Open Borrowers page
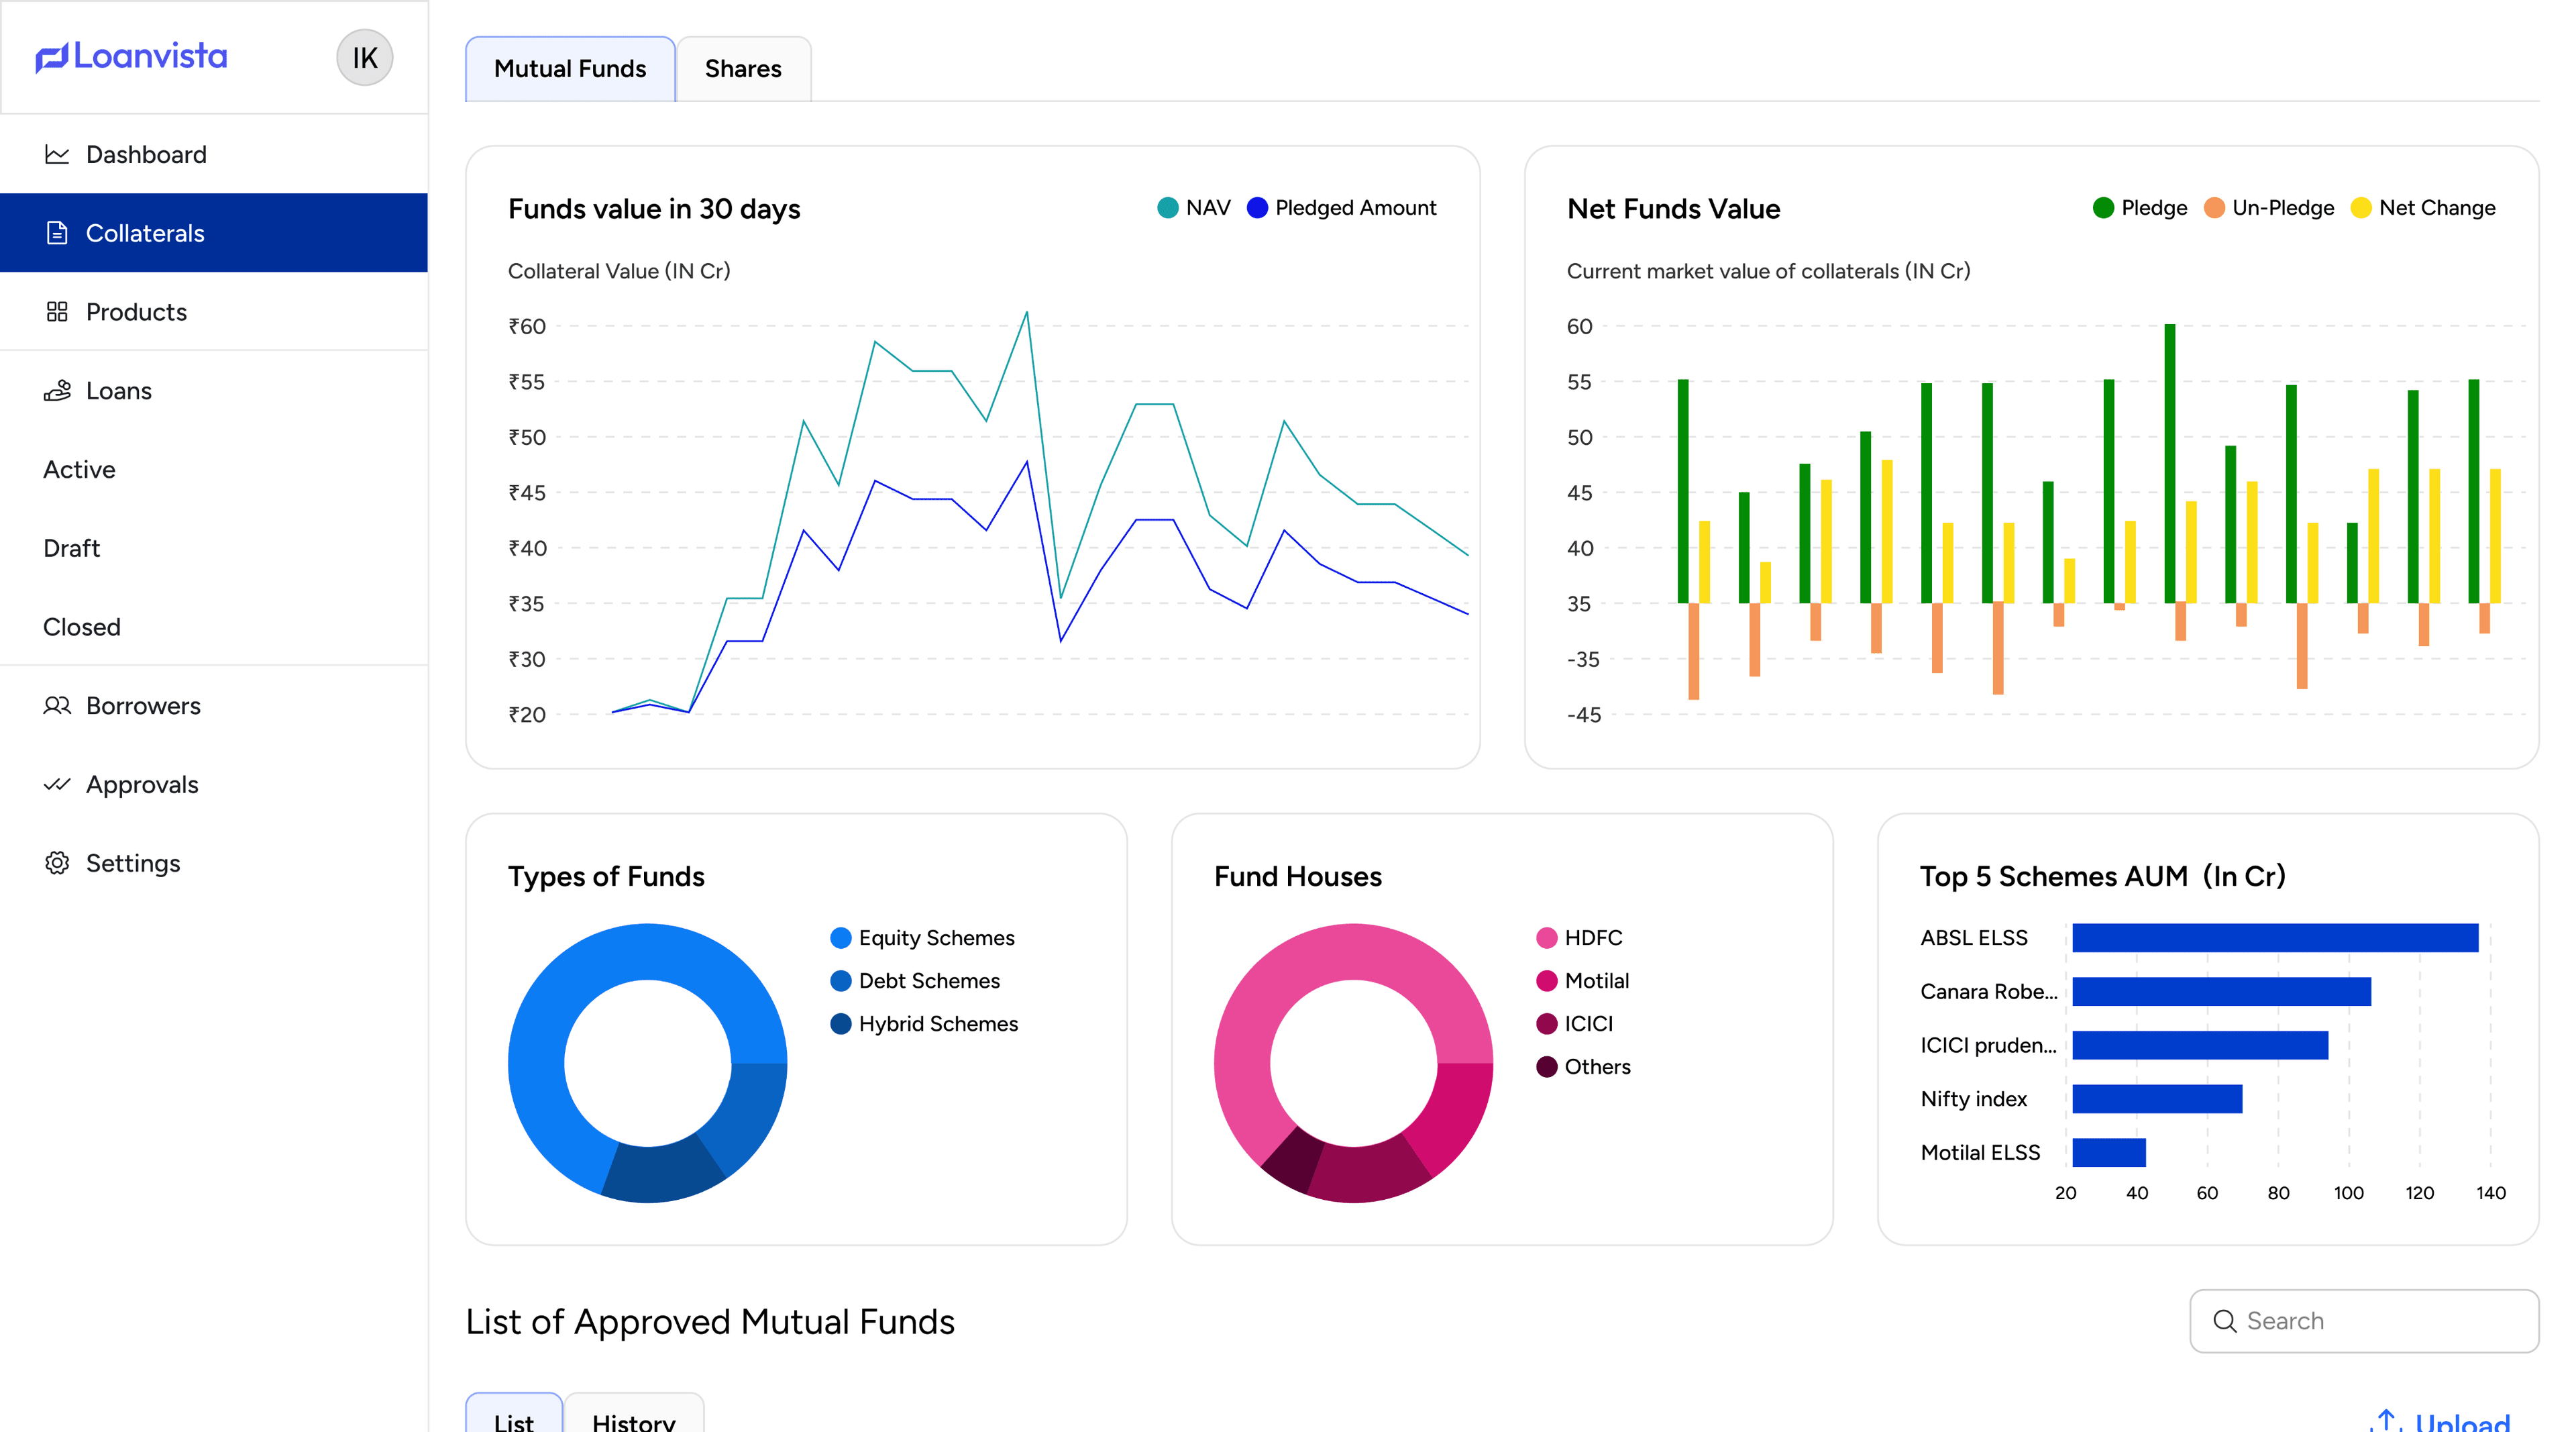Viewport: 2576px width, 1432px height. [214, 706]
